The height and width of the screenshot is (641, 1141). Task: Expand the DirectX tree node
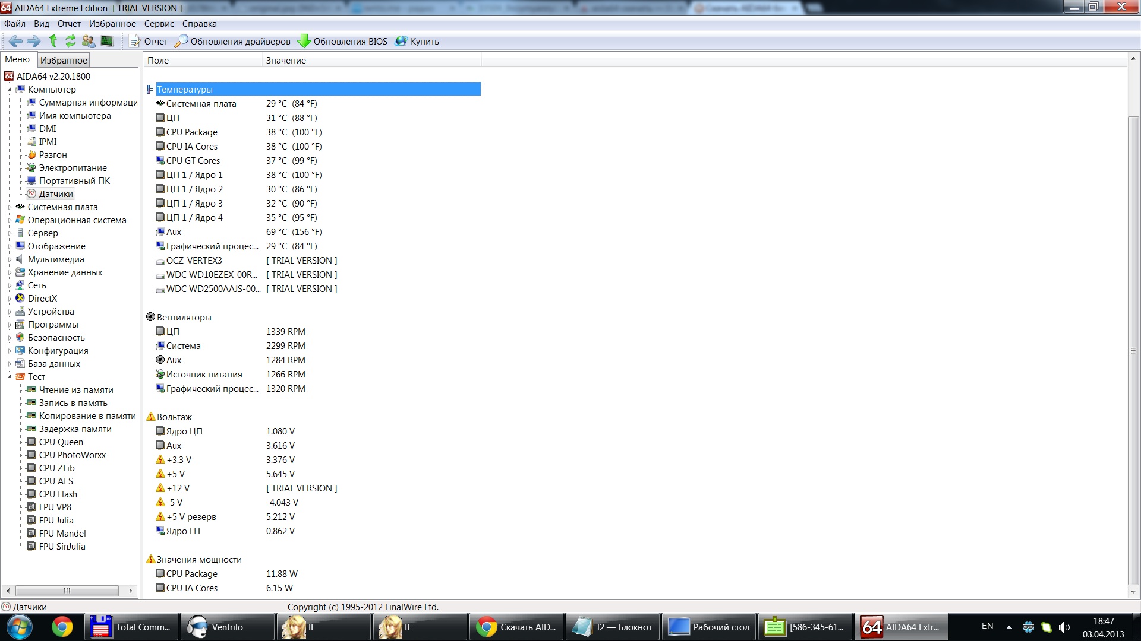[x=10, y=299]
